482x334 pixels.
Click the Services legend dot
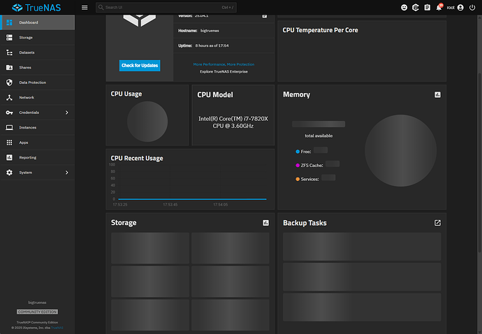click(298, 180)
